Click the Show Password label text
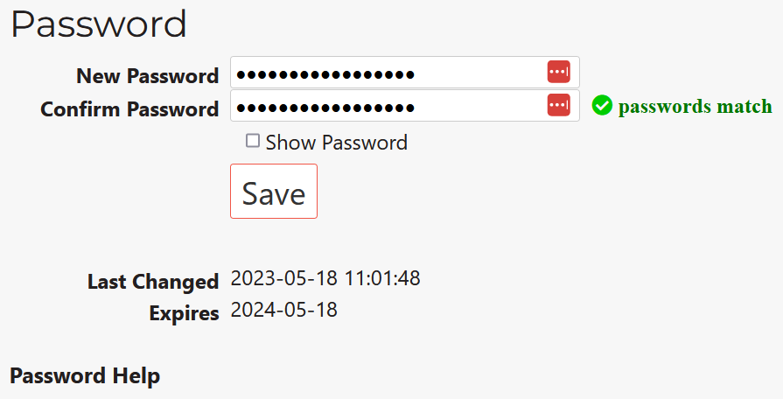The height and width of the screenshot is (399, 783). pyautogui.click(x=336, y=143)
